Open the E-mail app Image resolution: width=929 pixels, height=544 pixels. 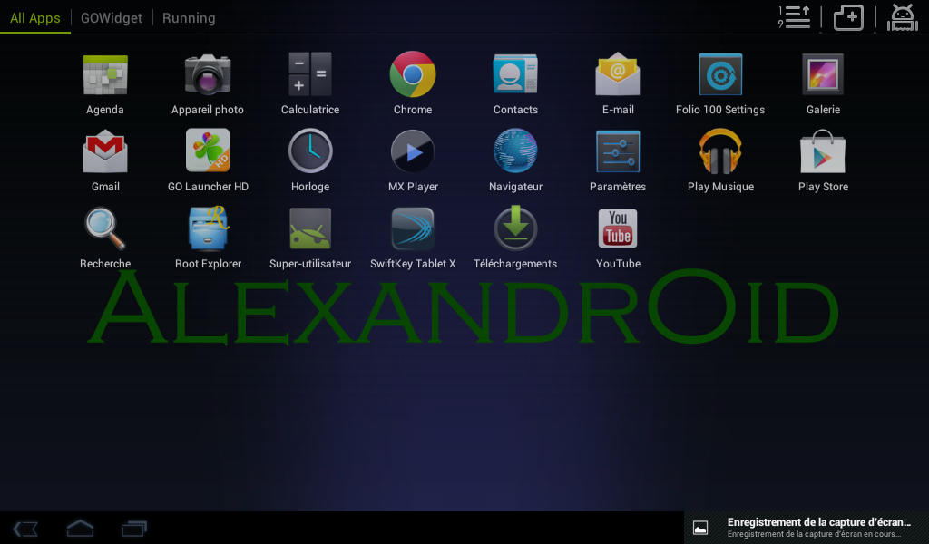click(x=618, y=83)
